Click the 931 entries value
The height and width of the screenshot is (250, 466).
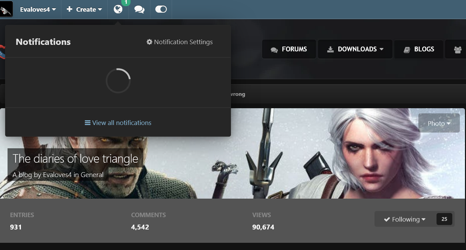16,227
